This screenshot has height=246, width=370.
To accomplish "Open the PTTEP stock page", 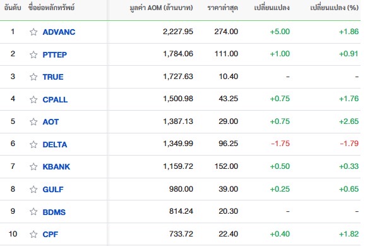I will [x=55, y=54].
